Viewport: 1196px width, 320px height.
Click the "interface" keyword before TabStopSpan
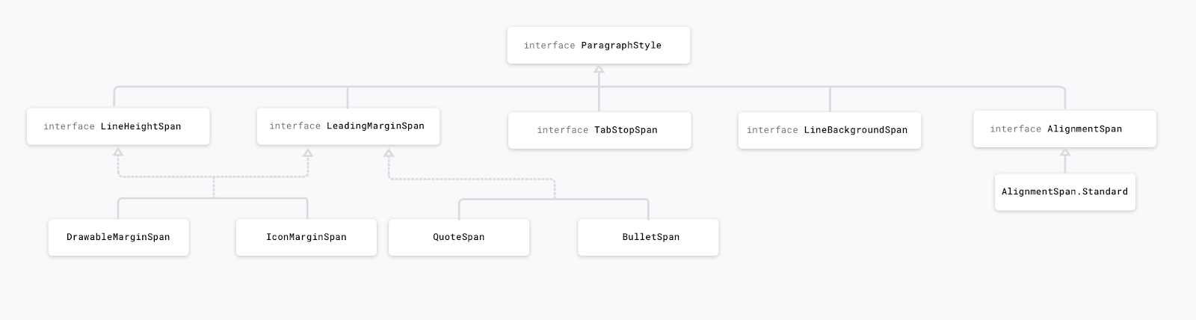pyautogui.click(x=562, y=130)
